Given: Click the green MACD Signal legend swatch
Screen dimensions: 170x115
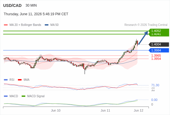Looking at the screenshot, I should coord(23,96).
